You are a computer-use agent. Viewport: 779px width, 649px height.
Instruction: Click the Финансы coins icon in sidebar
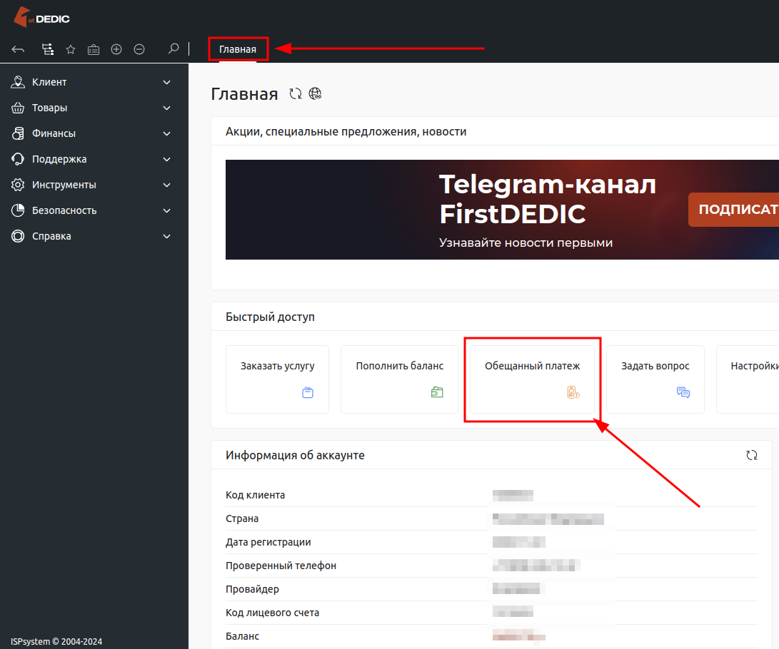tap(18, 133)
